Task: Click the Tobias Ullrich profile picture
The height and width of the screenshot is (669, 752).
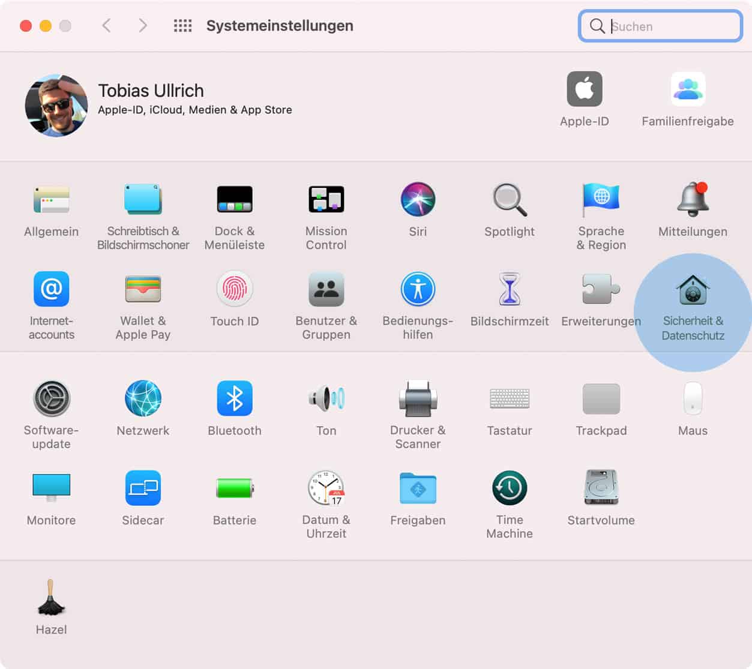Action: 56,106
